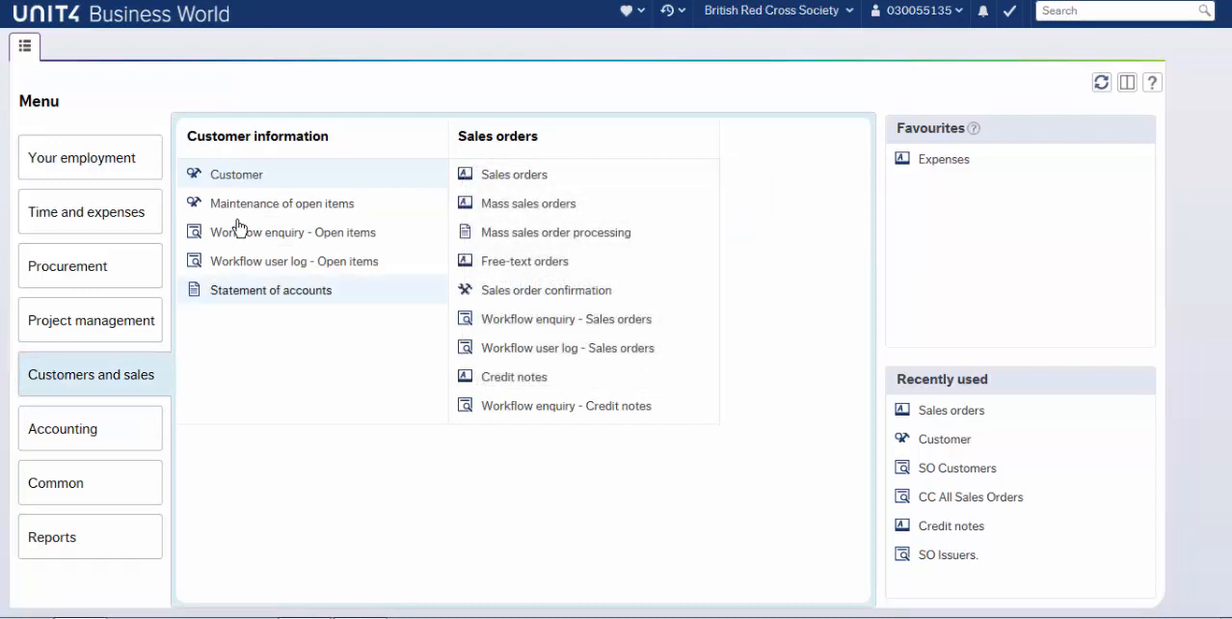Open the Procurement menu
The width and height of the screenshot is (1232, 619).
point(91,266)
